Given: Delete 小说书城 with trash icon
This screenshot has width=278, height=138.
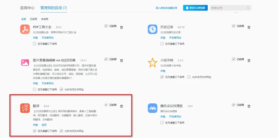Looking at the screenshot, I should 249,61.
